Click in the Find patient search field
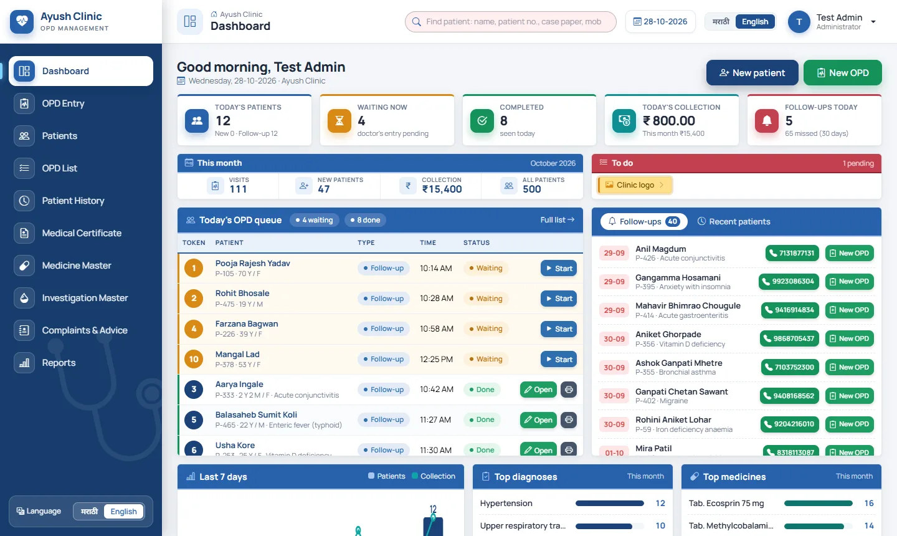This screenshot has height=536, width=897. [x=511, y=22]
